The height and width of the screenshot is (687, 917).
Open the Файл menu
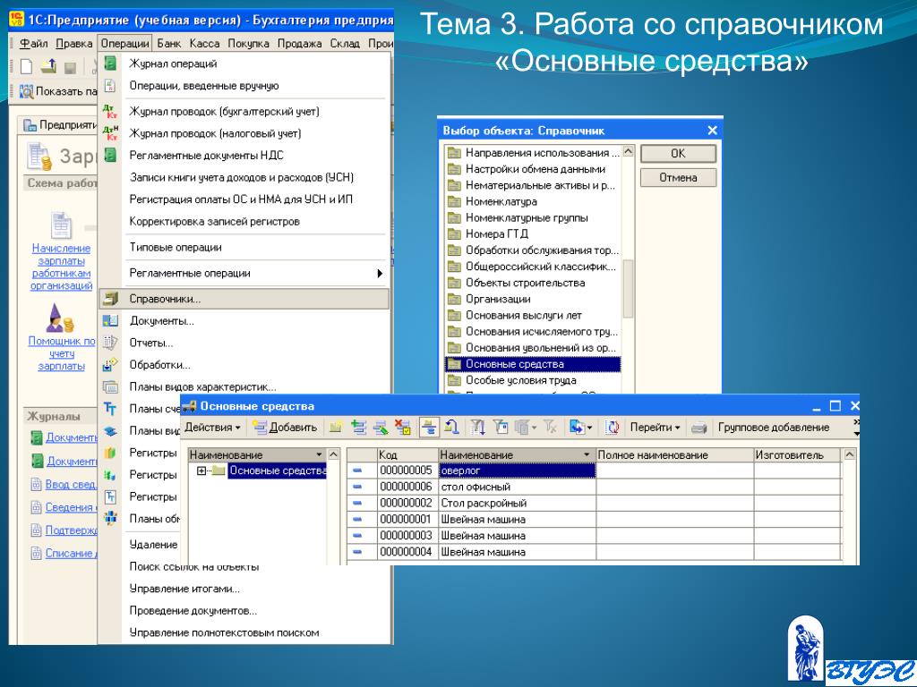point(33,43)
